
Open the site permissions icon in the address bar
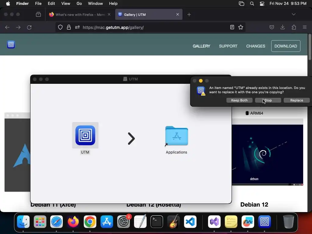(77, 27)
